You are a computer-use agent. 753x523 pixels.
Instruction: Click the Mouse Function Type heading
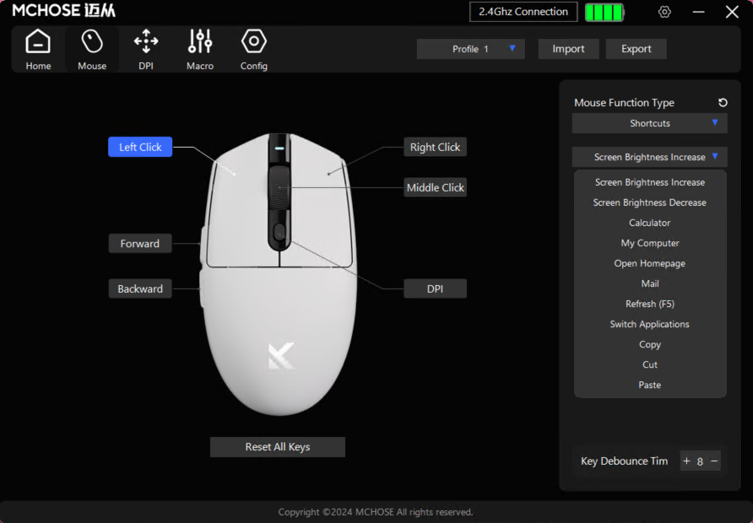point(624,103)
